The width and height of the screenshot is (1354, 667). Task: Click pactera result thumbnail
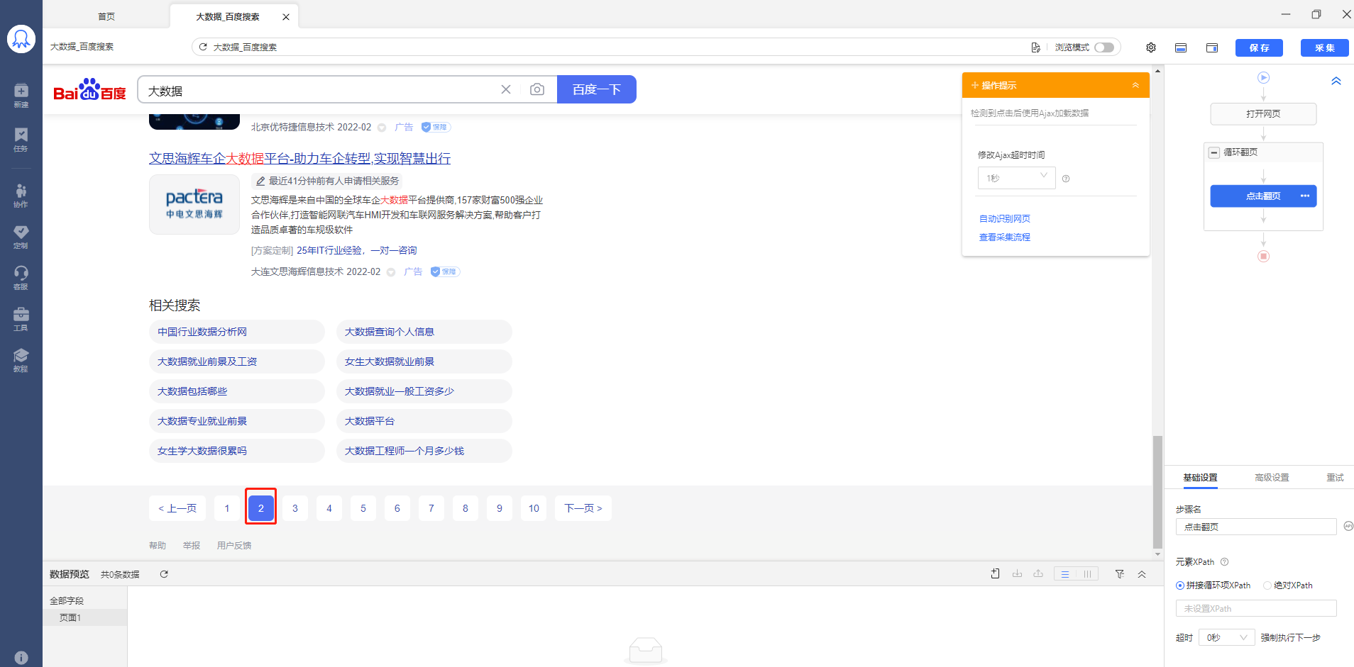point(194,204)
